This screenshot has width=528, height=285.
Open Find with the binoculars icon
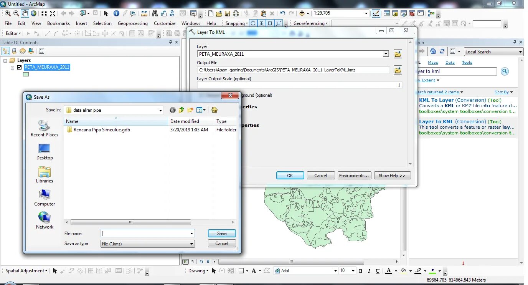(x=155, y=13)
